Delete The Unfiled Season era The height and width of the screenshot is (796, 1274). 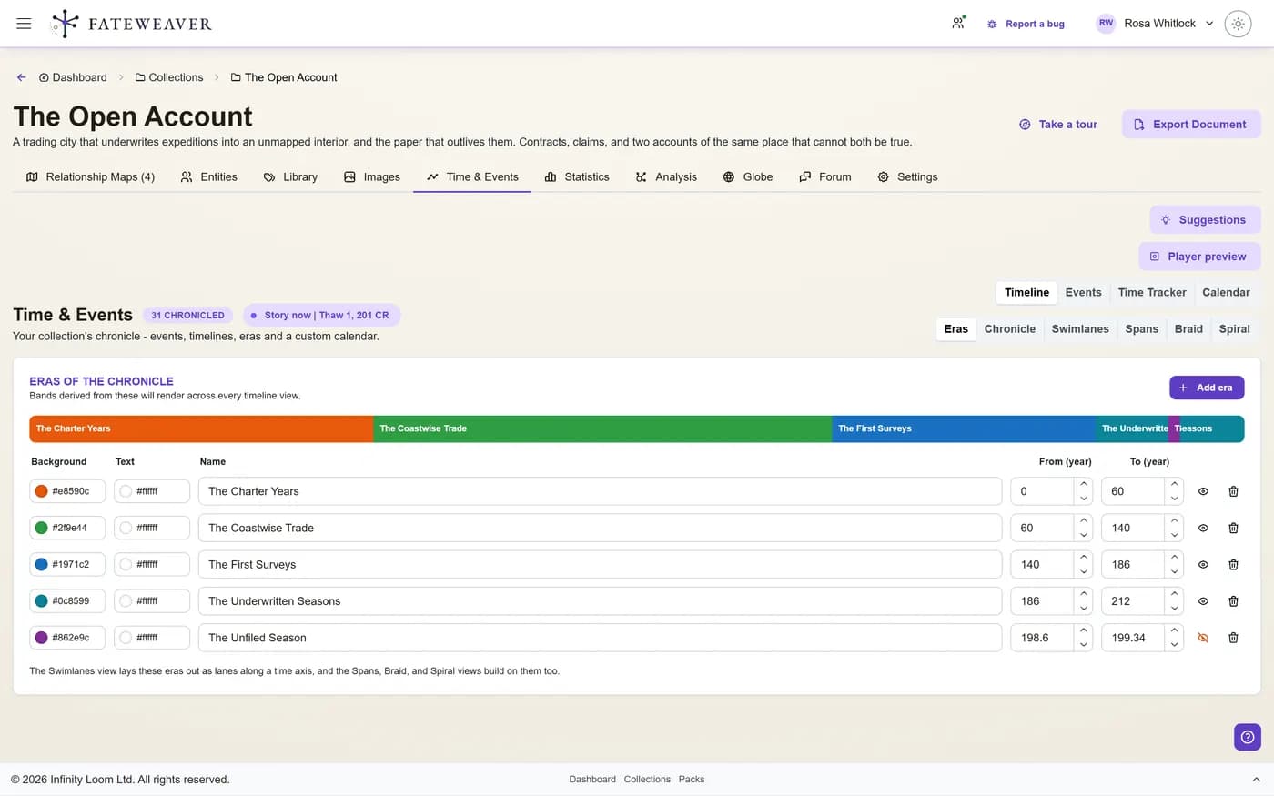1233,638
